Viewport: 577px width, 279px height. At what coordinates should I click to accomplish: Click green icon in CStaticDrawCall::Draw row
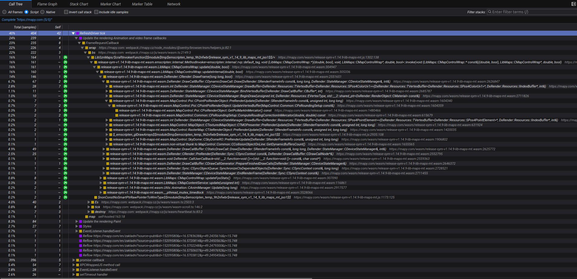click(x=65, y=149)
